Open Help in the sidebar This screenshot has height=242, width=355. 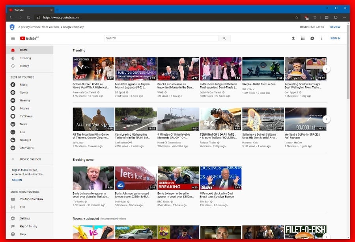(x=30, y=234)
